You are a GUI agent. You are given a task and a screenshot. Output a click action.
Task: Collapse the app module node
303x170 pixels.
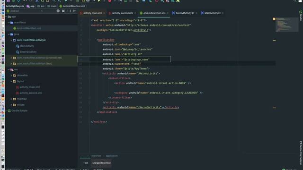coord(6,17)
